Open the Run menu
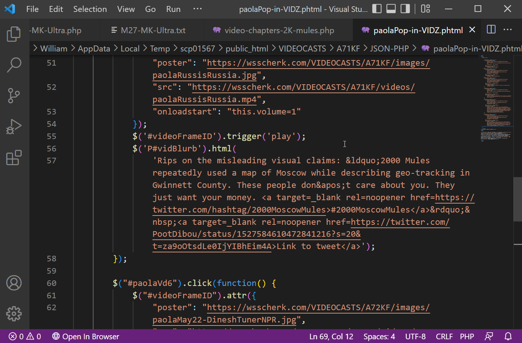The width and height of the screenshot is (522, 343). click(x=173, y=9)
